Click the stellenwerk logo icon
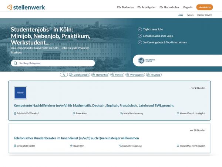Screen dimensions: 222x167 [10, 7]
